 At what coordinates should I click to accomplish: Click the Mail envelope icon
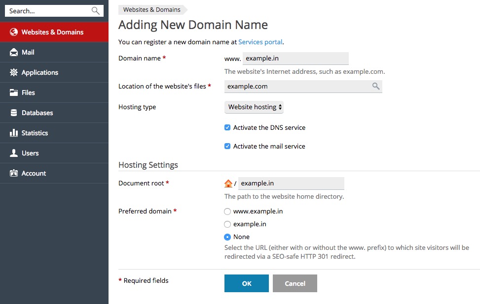(x=14, y=52)
